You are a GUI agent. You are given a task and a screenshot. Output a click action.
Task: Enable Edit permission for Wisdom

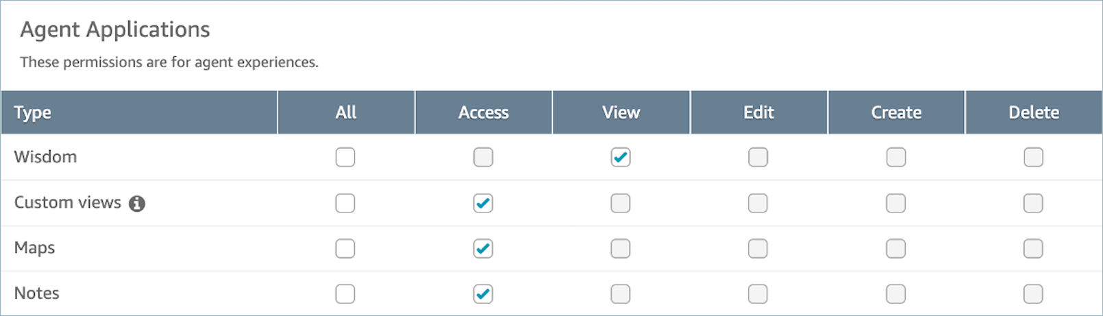(x=758, y=158)
